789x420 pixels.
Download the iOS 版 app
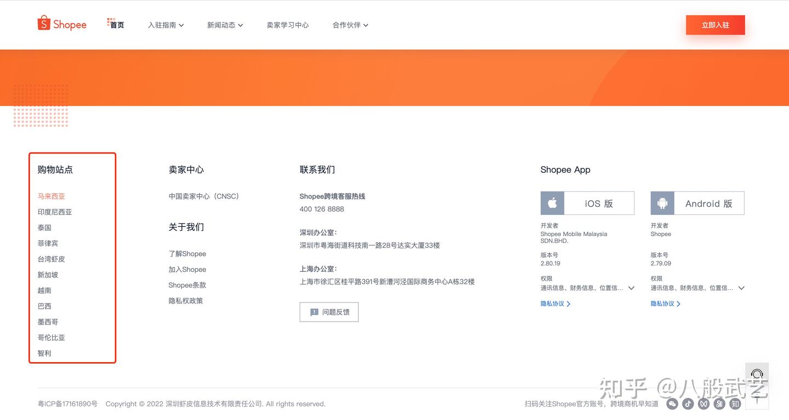[x=587, y=203]
